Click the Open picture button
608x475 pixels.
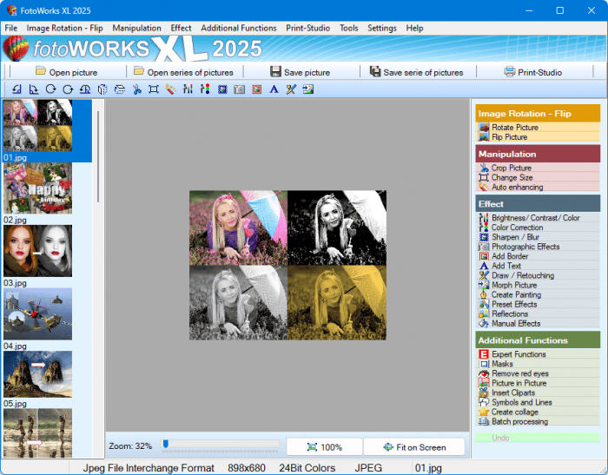[66, 72]
